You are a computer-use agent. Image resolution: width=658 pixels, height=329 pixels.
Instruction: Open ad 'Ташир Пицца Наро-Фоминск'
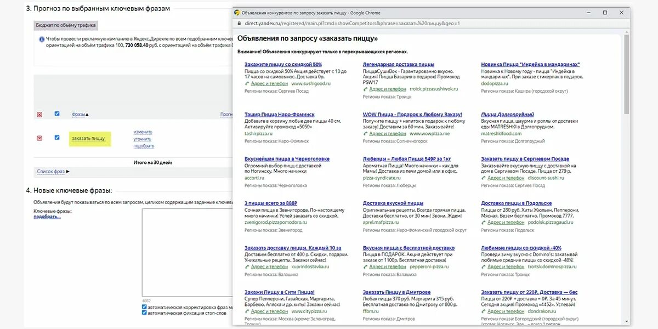280,115
